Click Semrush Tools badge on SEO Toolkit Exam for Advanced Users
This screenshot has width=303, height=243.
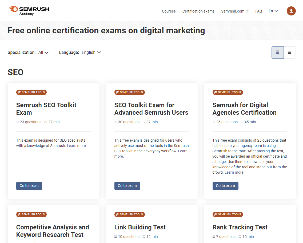click(x=129, y=92)
